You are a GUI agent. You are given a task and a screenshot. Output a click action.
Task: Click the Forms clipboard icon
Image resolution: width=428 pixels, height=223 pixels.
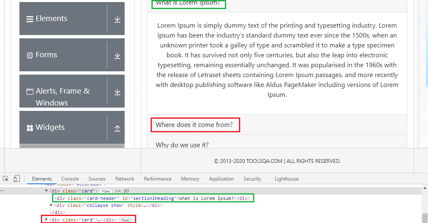[30, 55]
